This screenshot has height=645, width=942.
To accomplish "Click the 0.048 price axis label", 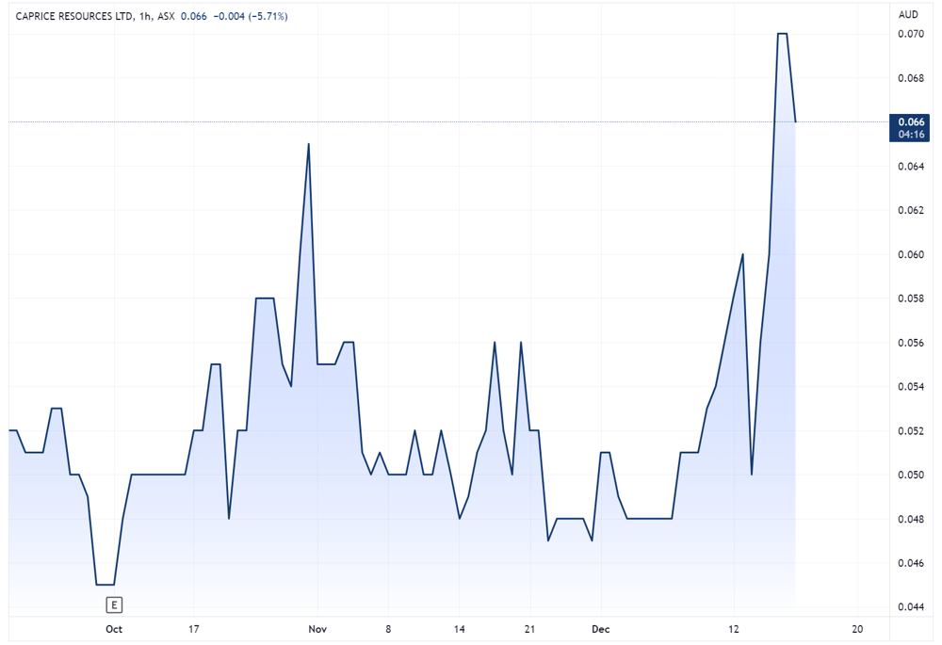I will click(911, 519).
